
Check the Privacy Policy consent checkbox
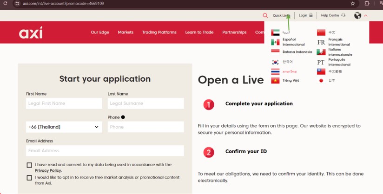[x=29, y=165]
